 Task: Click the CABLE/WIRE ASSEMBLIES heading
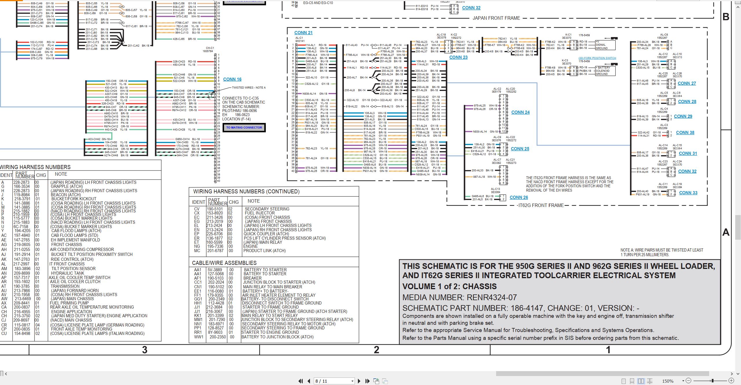coord(224,263)
